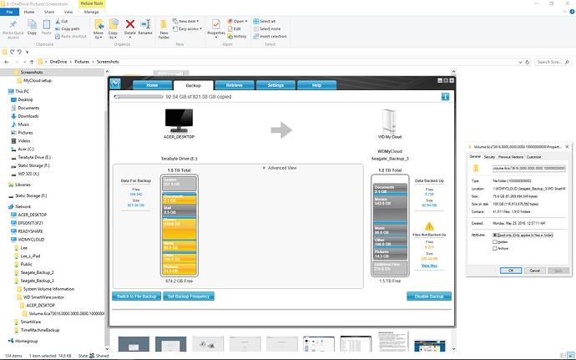Click Copy path in the ribbon
The width and height of the screenshot is (576, 360).
tap(68, 28)
